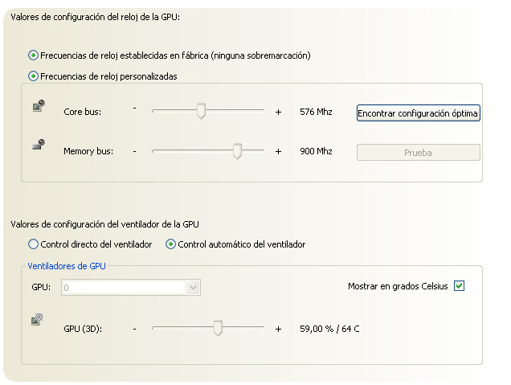
Task: Click the minus sign by GPU (3D) slider
Action: 135,328
